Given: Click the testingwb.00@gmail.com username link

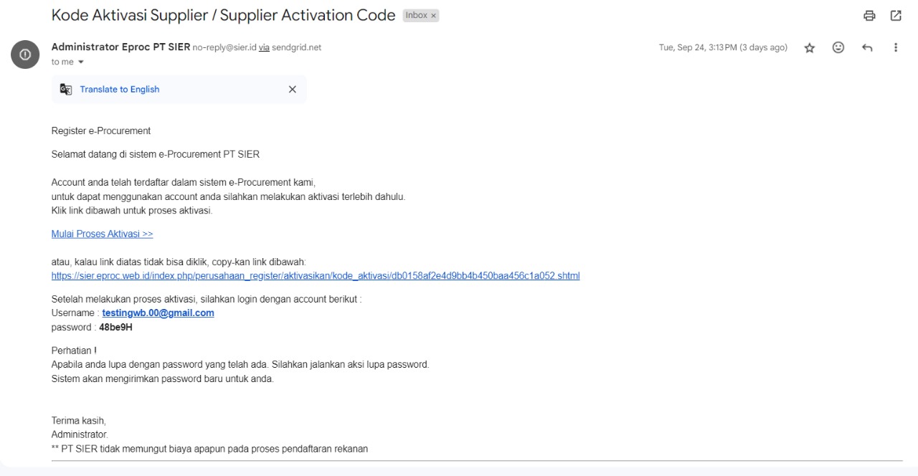Looking at the screenshot, I should pos(158,313).
